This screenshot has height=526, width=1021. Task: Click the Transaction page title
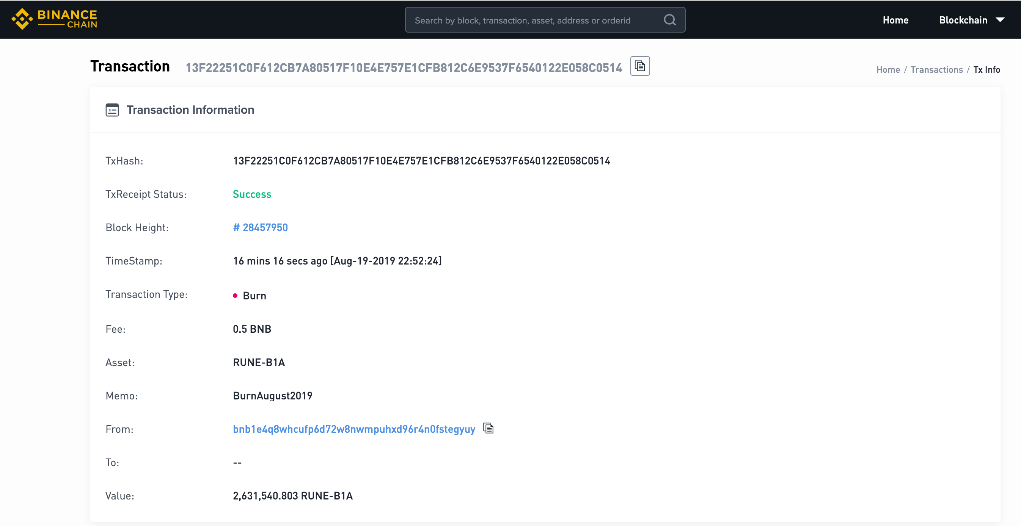(x=130, y=66)
